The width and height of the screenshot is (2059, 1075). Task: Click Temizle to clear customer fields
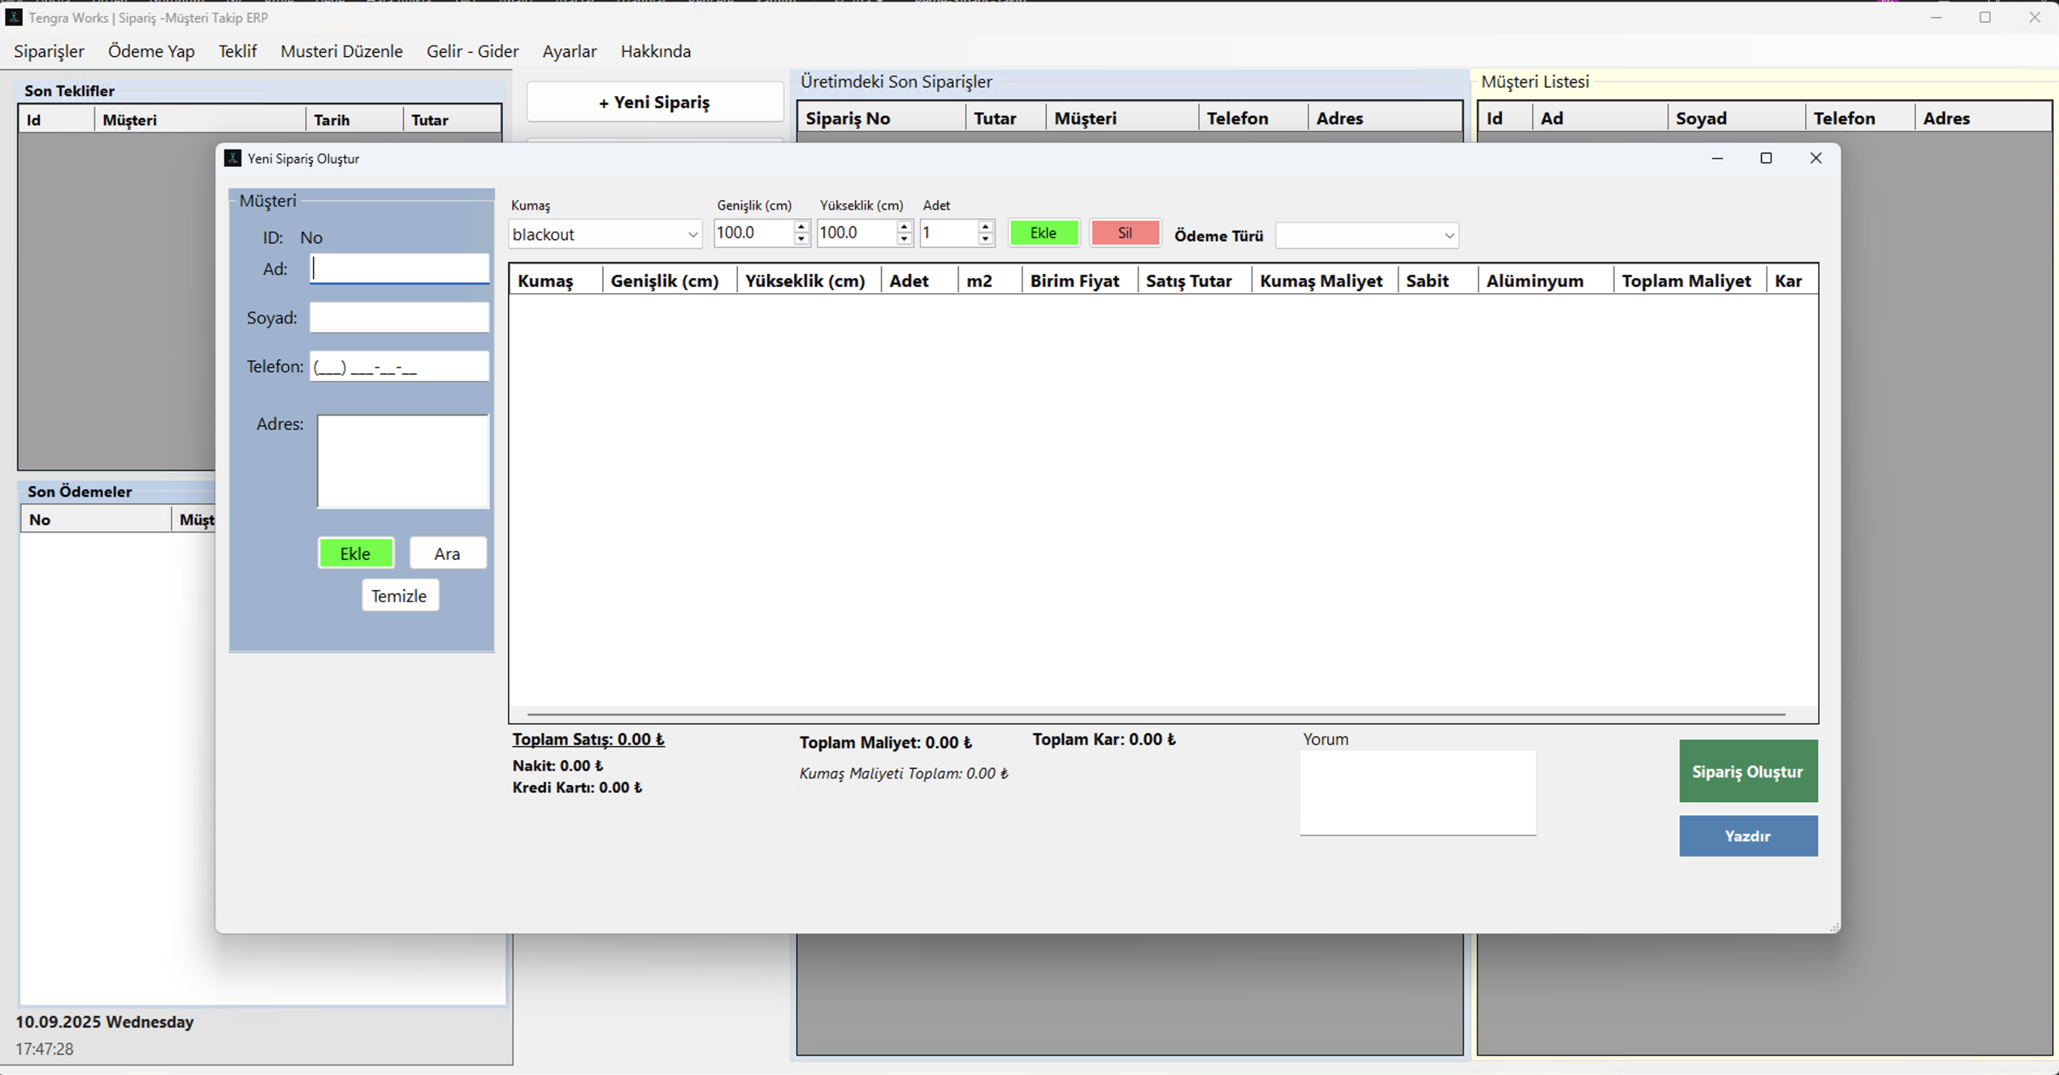tap(399, 596)
